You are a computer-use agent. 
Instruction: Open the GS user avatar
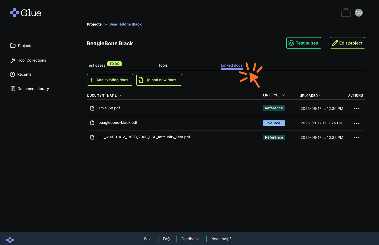[x=359, y=13]
